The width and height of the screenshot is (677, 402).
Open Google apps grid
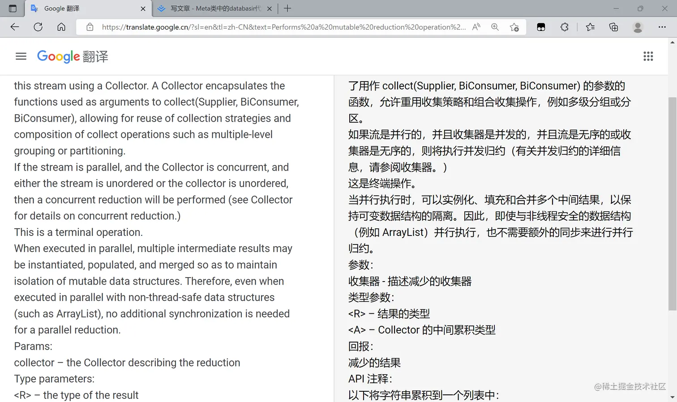[648, 56]
